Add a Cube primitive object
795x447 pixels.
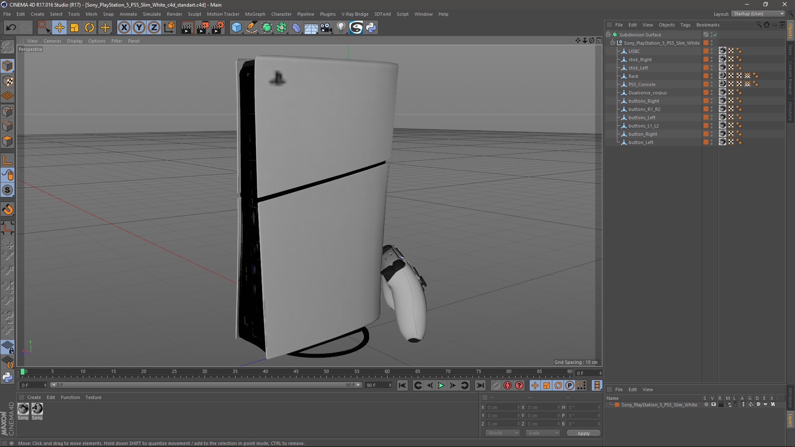point(236,28)
